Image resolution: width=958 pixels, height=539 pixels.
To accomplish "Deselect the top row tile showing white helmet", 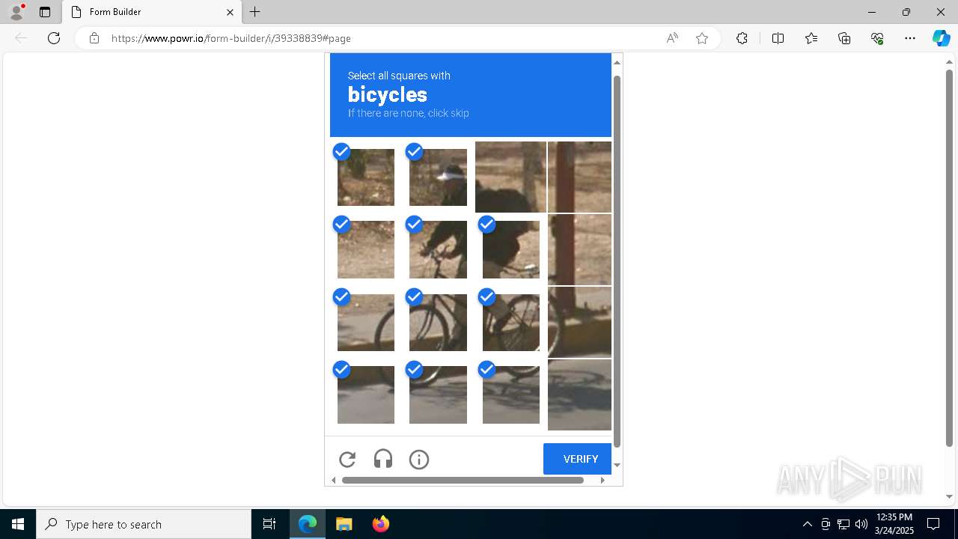I will [438, 177].
